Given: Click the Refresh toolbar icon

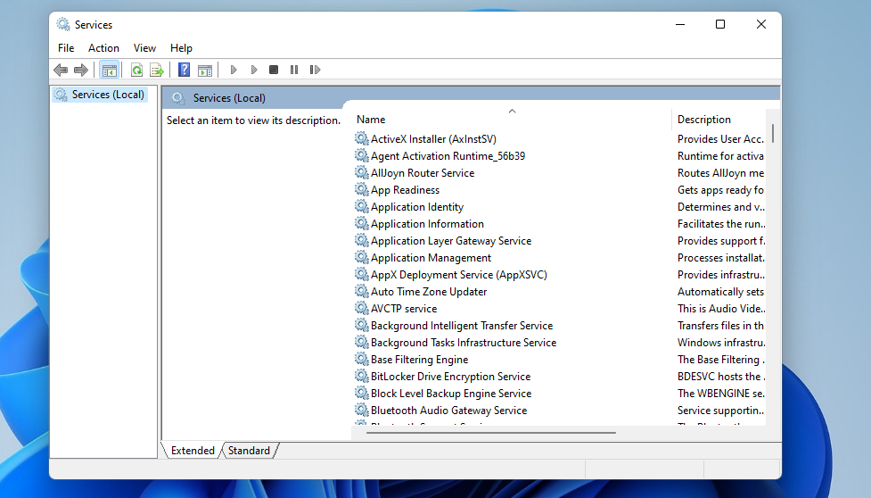Looking at the screenshot, I should tap(136, 70).
